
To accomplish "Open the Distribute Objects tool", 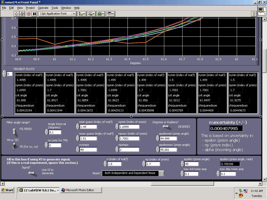I will (x=91, y=14).
